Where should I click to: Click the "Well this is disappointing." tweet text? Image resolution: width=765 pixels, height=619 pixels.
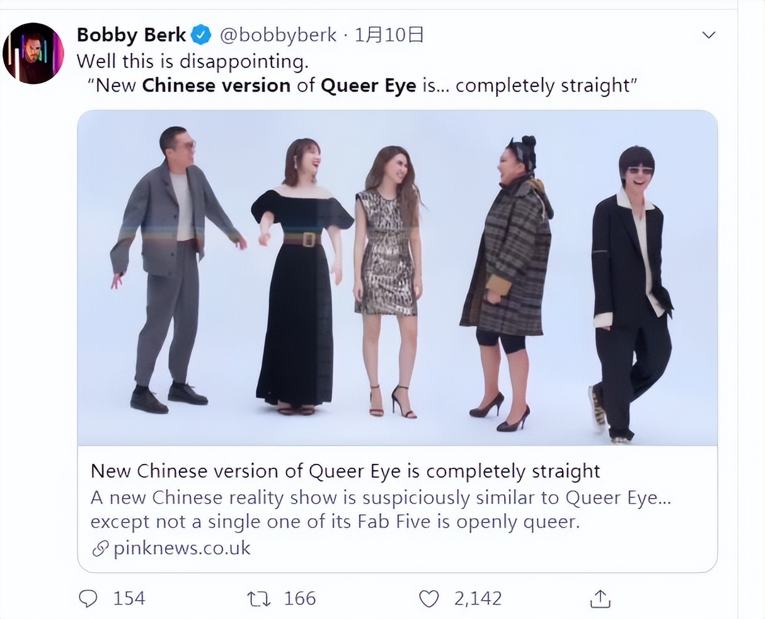(x=192, y=61)
